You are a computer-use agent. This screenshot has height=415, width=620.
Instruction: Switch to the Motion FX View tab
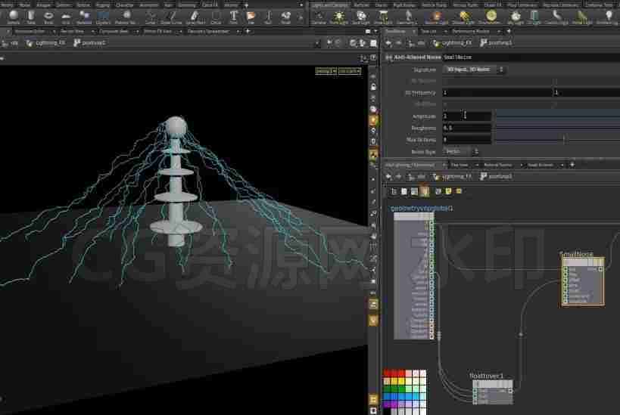click(157, 31)
